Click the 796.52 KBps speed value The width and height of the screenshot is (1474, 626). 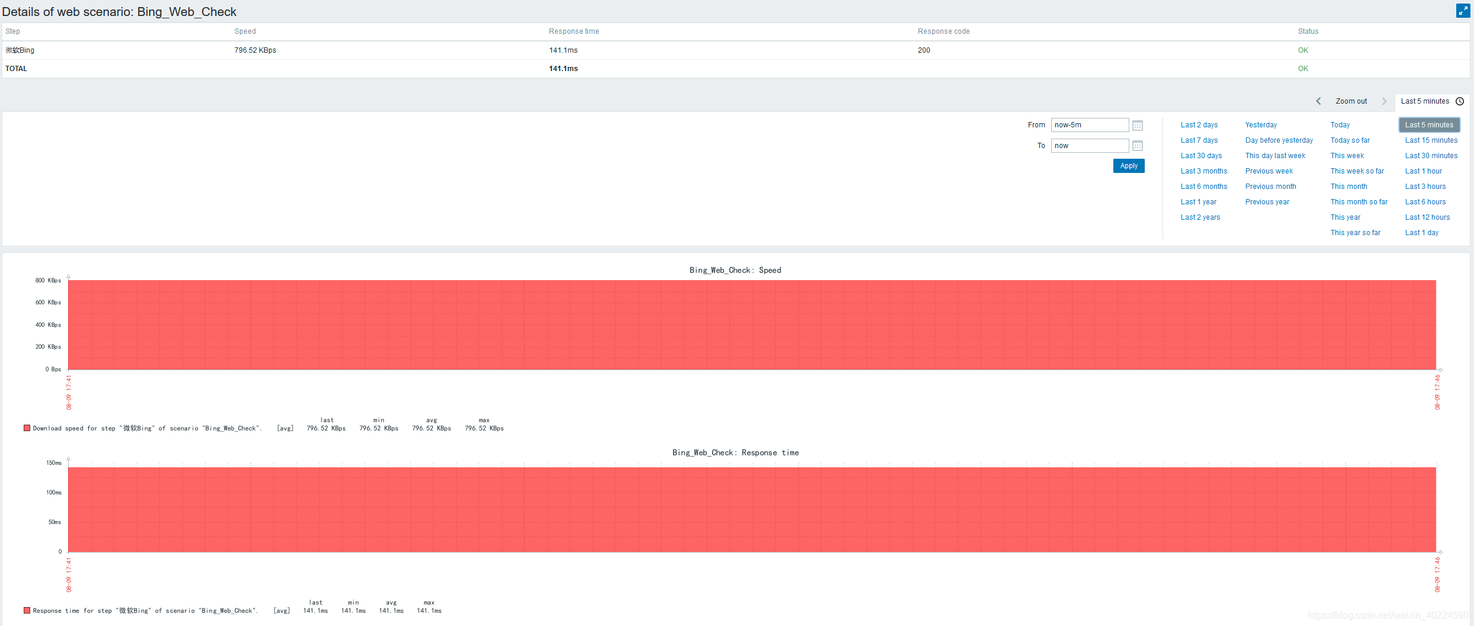(x=255, y=50)
